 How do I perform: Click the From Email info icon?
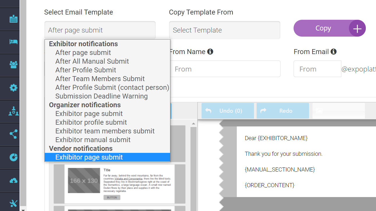(333, 52)
